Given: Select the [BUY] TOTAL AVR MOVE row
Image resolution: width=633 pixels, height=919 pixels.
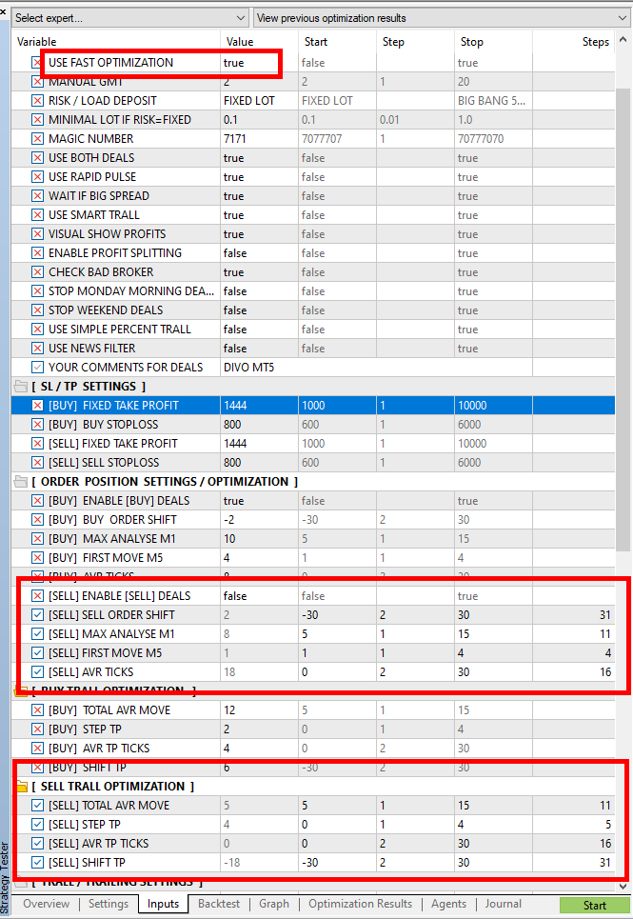Looking at the screenshot, I should [313, 709].
